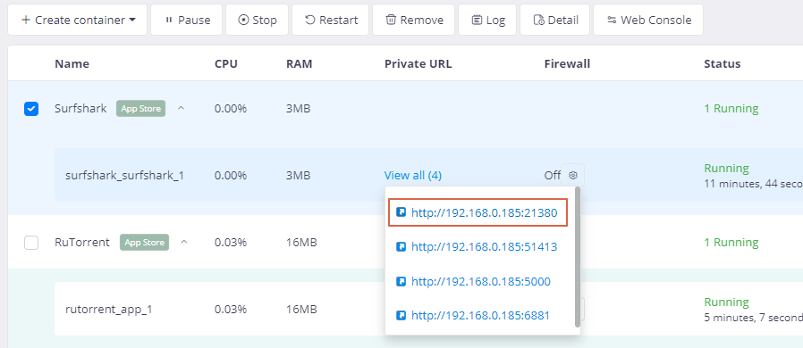Click the Status column header
The height and width of the screenshot is (348, 803).
pyautogui.click(x=723, y=64)
